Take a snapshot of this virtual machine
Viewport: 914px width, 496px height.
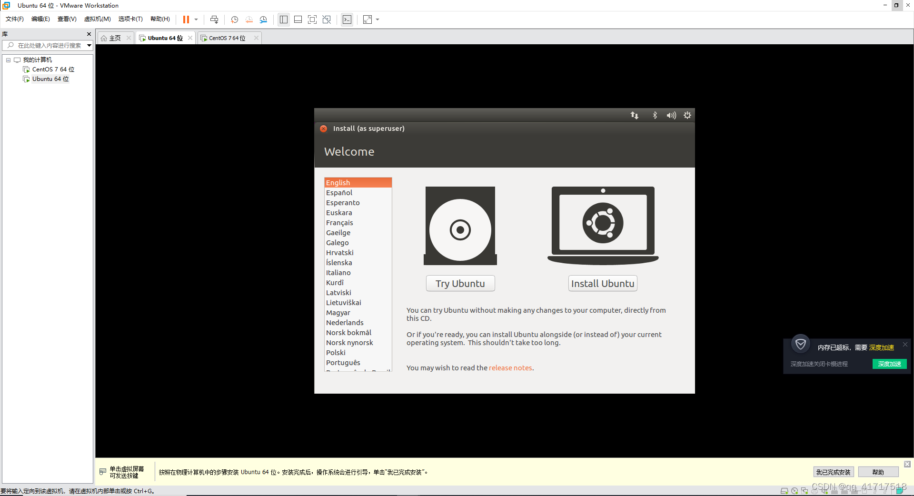coord(234,20)
